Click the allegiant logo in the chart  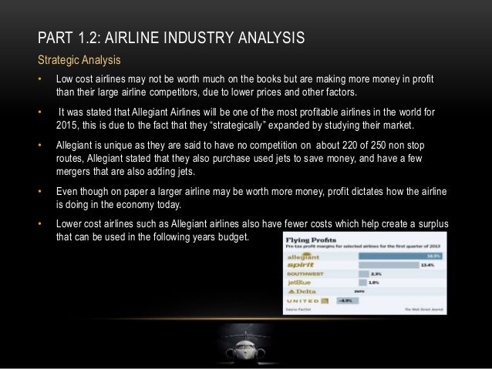click(x=303, y=257)
